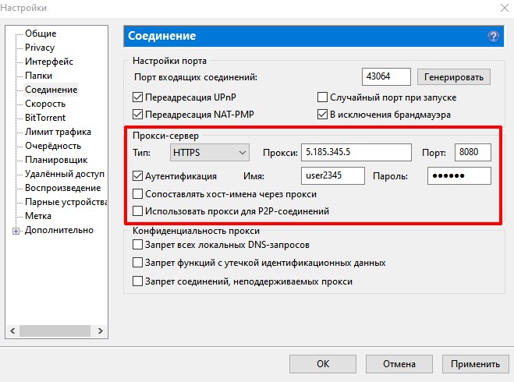Open the Скорость settings section
This screenshot has height=382, width=514.
(x=45, y=104)
